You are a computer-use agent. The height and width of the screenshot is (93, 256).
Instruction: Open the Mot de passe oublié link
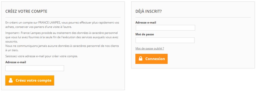point(150,48)
